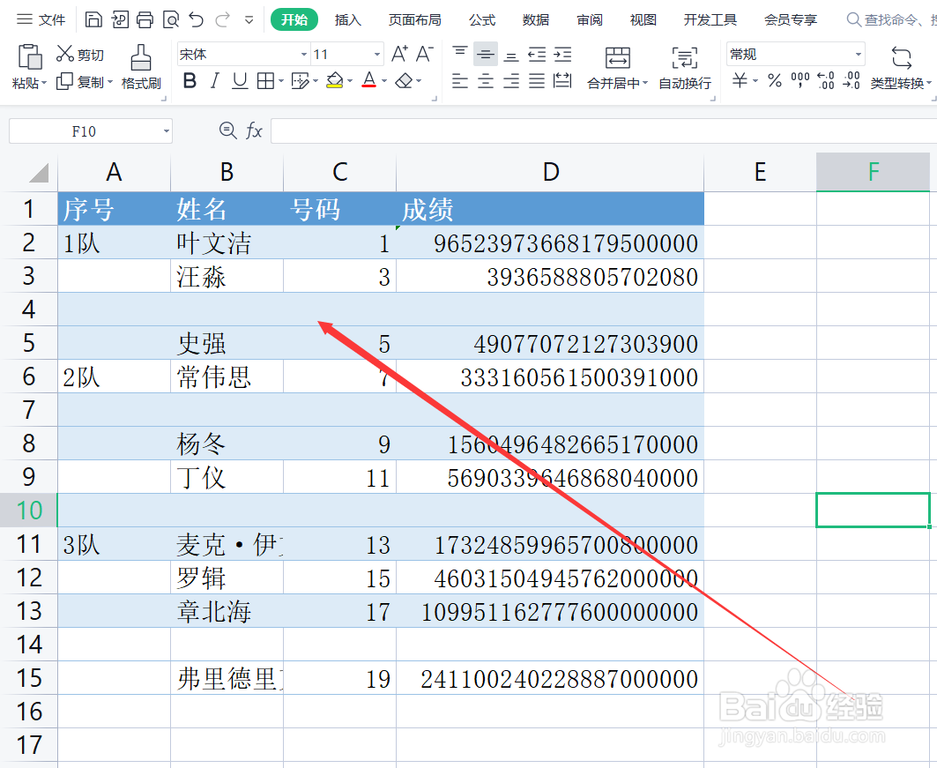
Task: Toggle bold formatting
Action: click(190, 81)
